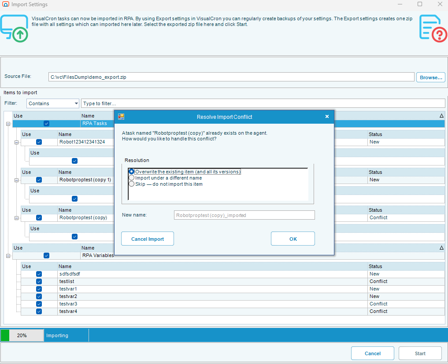The image size is (448, 364).
Task: Uncheck Use checkbox for Robotproptest (copy 1)
Action: 39,180
